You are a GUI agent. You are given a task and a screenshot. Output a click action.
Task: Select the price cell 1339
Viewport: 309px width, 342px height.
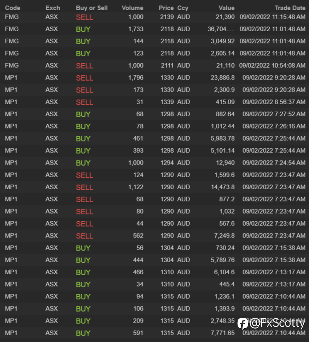pyautogui.click(x=167, y=102)
